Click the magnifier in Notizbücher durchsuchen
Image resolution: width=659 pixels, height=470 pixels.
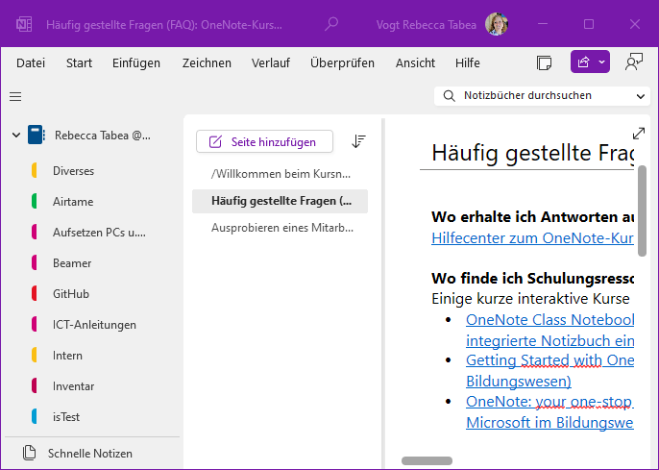pyautogui.click(x=449, y=96)
